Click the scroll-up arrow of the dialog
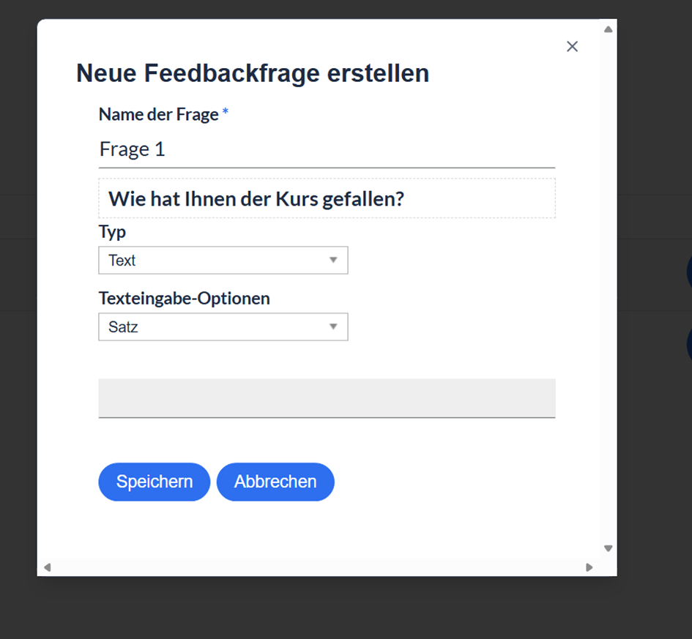This screenshot has height=639, width=692. click(x=608, y=29)
